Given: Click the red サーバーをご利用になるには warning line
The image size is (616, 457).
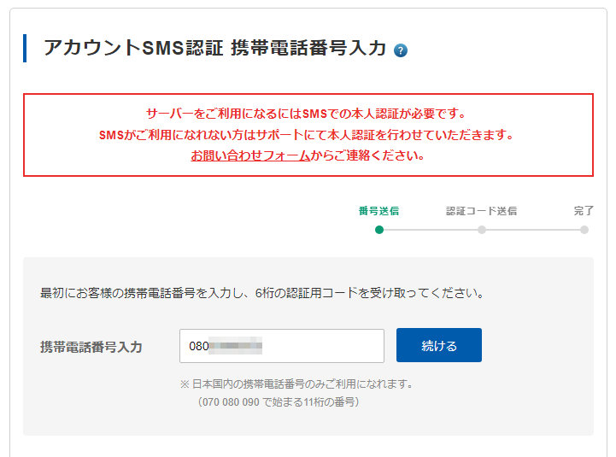Looking at the screenshot, I should click(305, 114).
